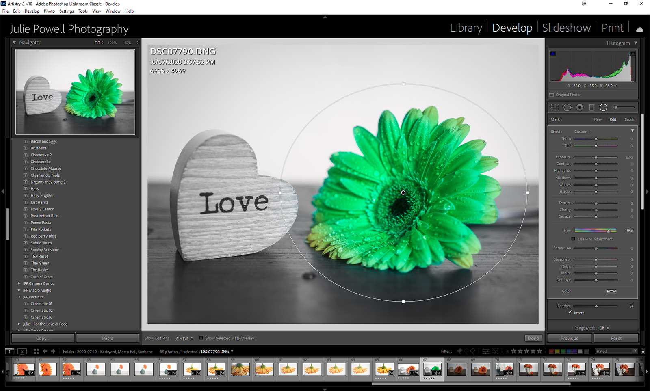This screenshot has height=391, width=650.
Task: Activate the Spot Removal tool
Action: (568, 108)
